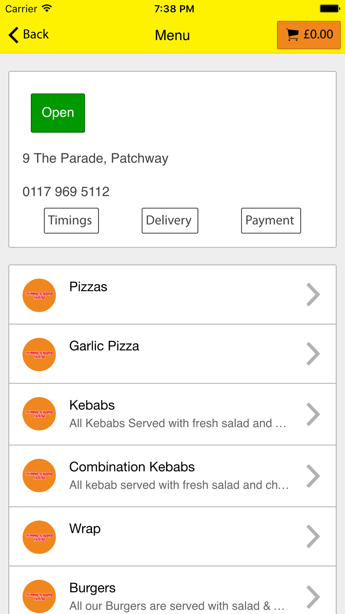The image size is (345, 614).
Task: Tap the Combination Kebabs logo icon
Action: click(x=39, y=475)
